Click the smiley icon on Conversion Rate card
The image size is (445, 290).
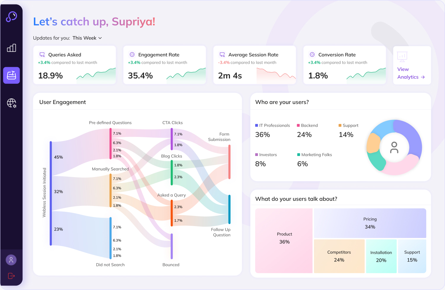[x=312, y=54]
